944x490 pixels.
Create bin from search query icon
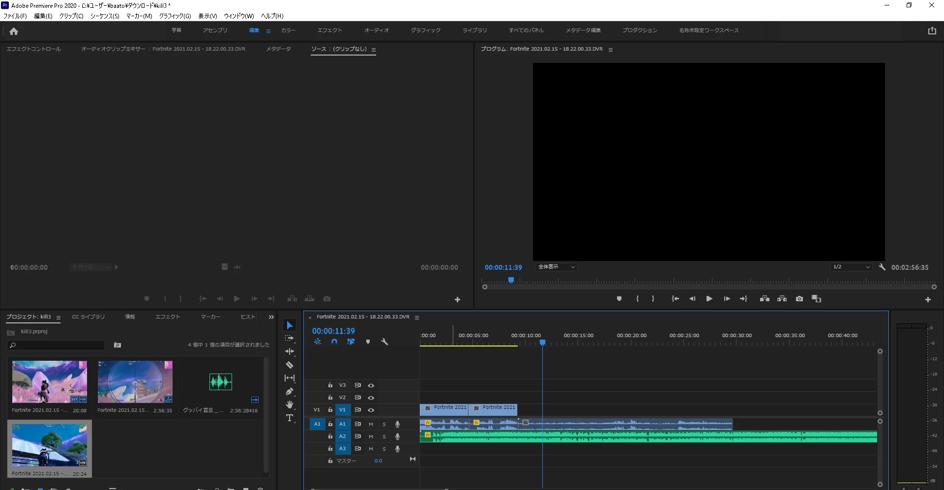tap(118, 345)
